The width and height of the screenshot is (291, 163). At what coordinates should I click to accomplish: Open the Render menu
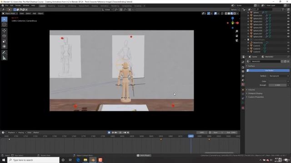coord(18,5)
